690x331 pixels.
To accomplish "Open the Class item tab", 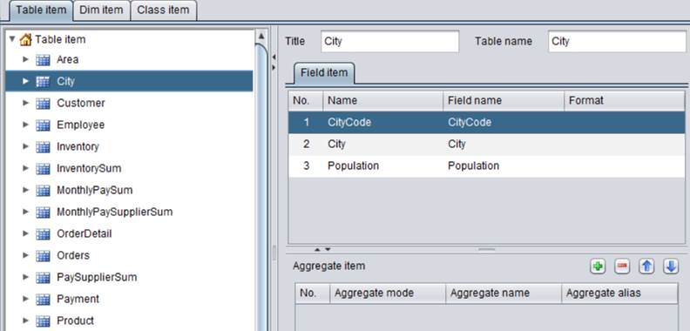I will click(163, 10).
